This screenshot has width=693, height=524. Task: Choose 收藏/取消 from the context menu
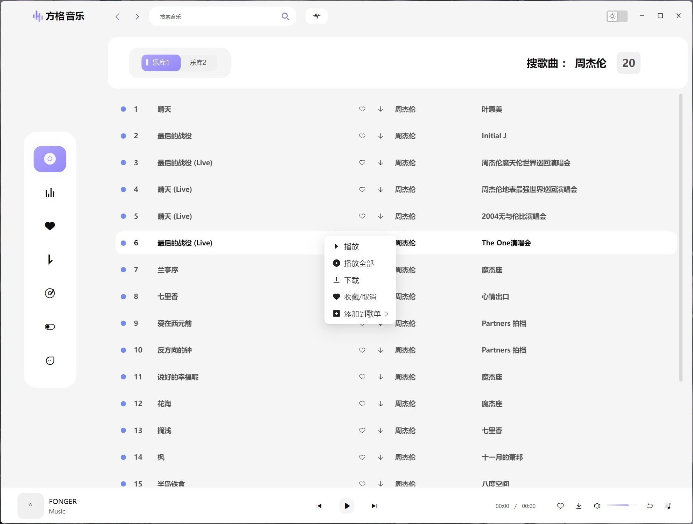(360, 297)
